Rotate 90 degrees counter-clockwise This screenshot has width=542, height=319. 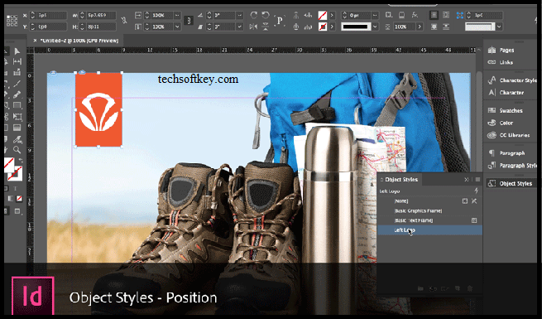tap(266, 15)
